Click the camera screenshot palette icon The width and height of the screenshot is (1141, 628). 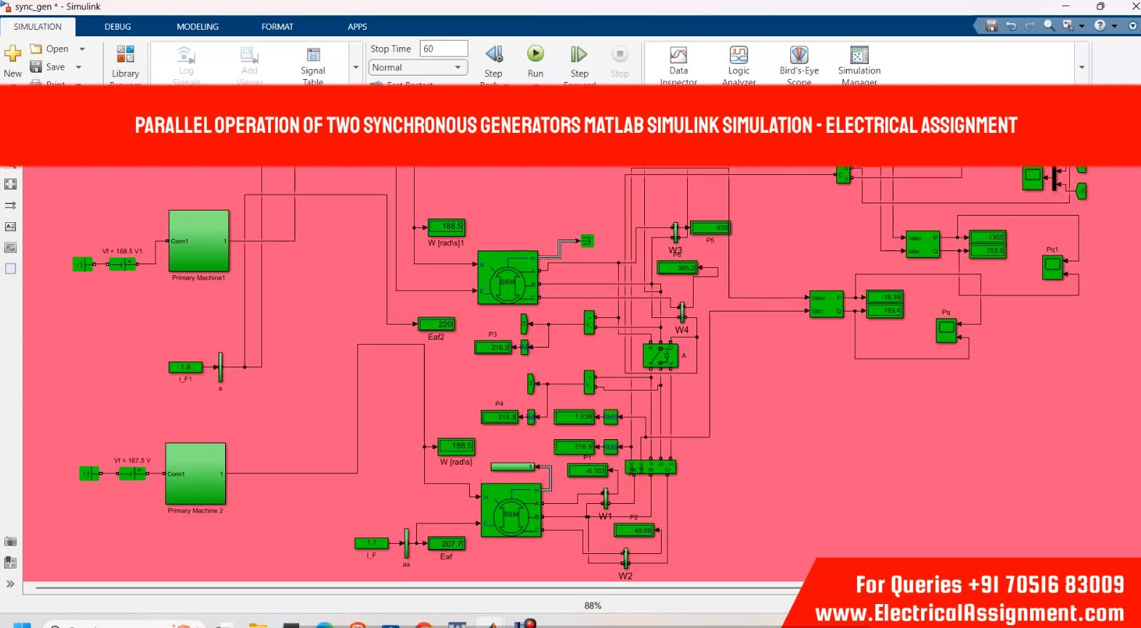pos(10,542)
